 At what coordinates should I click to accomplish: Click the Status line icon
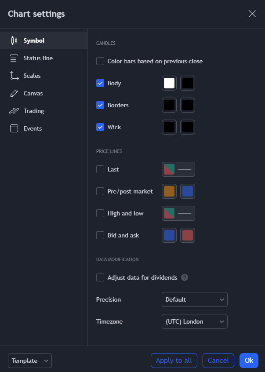coord(14,58)
